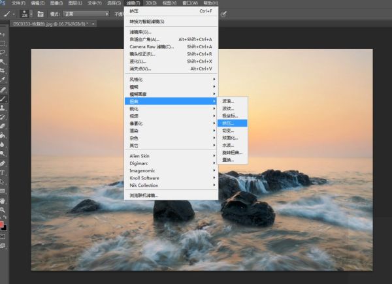Open 滤镜库(G) Filter Gallery
This screenshot has height=284, width=392.
click(171, 32)
